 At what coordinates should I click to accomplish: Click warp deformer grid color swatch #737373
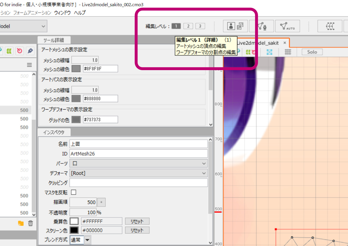76,120
